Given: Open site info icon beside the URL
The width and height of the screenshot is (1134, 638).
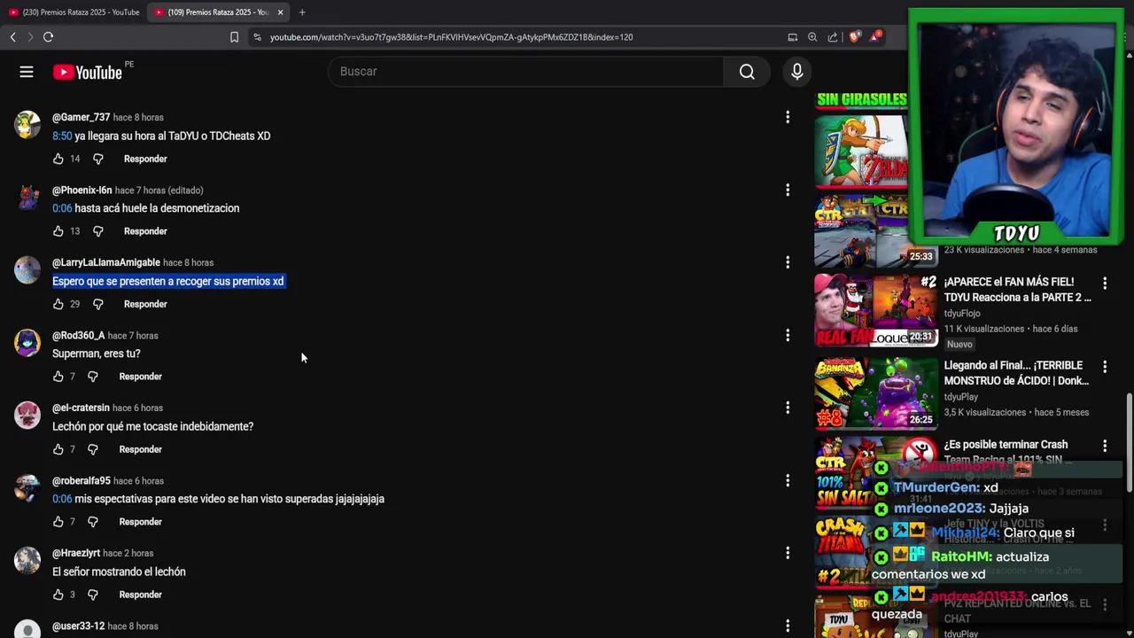Looking at the screenshot, I should point(257,37).
